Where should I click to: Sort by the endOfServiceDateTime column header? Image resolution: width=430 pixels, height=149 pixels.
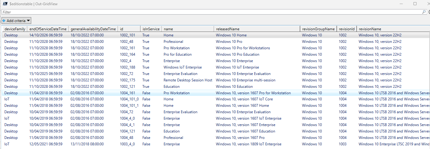[x=48, y=29]
